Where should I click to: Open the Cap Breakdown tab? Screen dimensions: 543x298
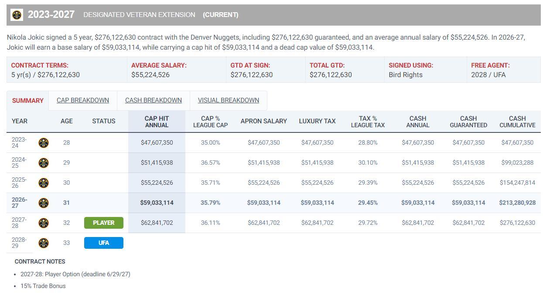[83, 100]
